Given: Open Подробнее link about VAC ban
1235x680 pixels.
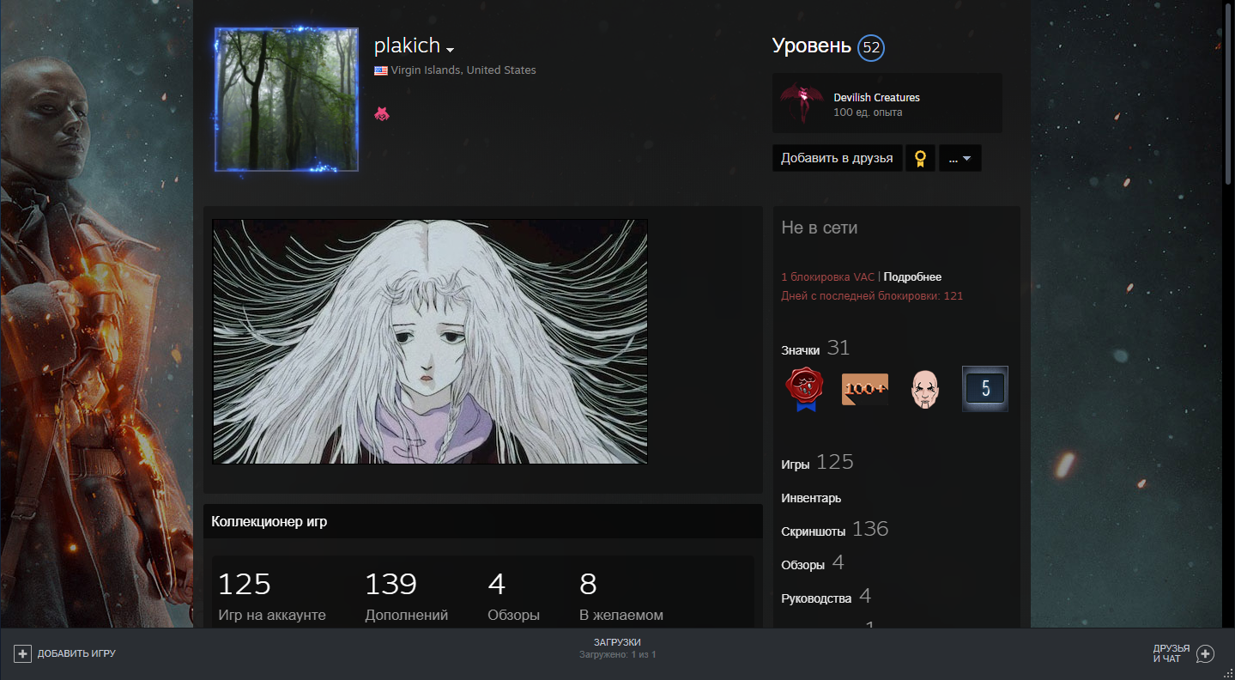Looking at the screenshot, I should pyautogui.click(x=912, y=277).
